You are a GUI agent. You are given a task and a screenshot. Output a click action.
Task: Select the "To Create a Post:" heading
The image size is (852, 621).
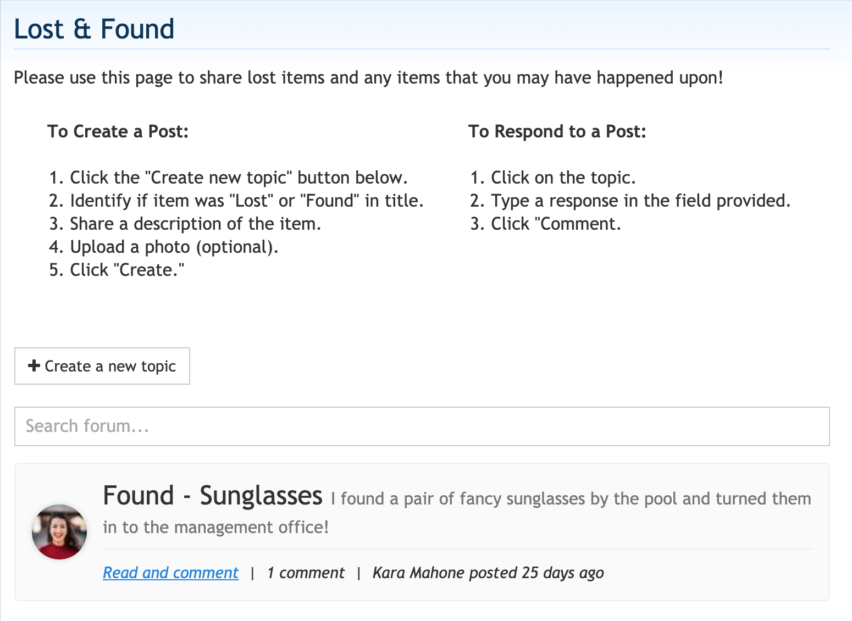(x=118, y=131)
